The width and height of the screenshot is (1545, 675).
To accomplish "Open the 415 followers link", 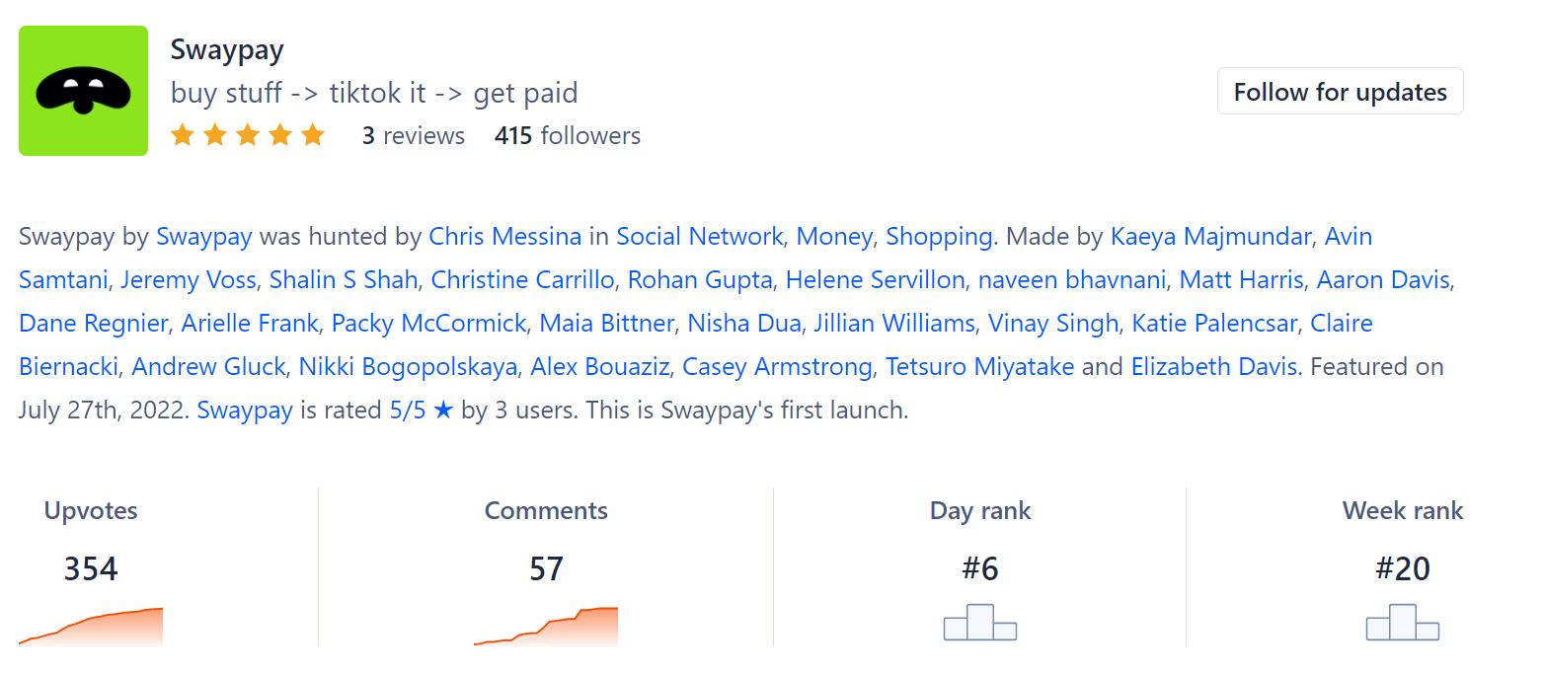I will pyautogui.click(x=567, y=135).
